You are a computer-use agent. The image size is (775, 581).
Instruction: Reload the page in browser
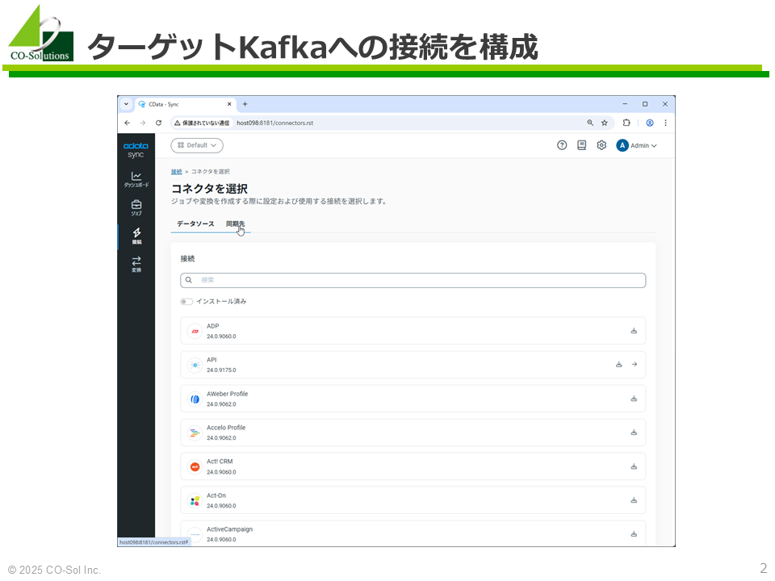159,123
